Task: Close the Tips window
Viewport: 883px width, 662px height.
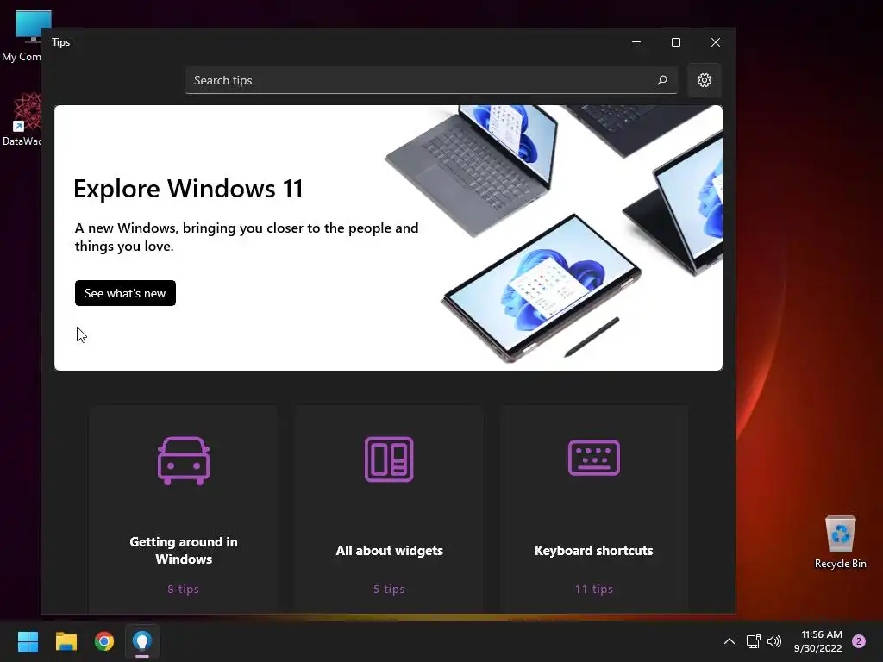Action: [715, 42]
